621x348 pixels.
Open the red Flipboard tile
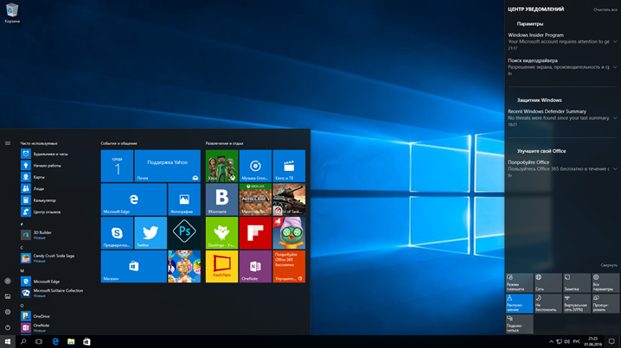[255, 233]
